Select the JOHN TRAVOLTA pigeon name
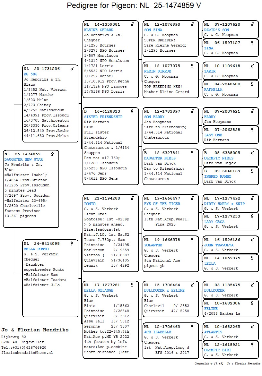The width and height of the screenshot is (262, 376). coord(219,245)
